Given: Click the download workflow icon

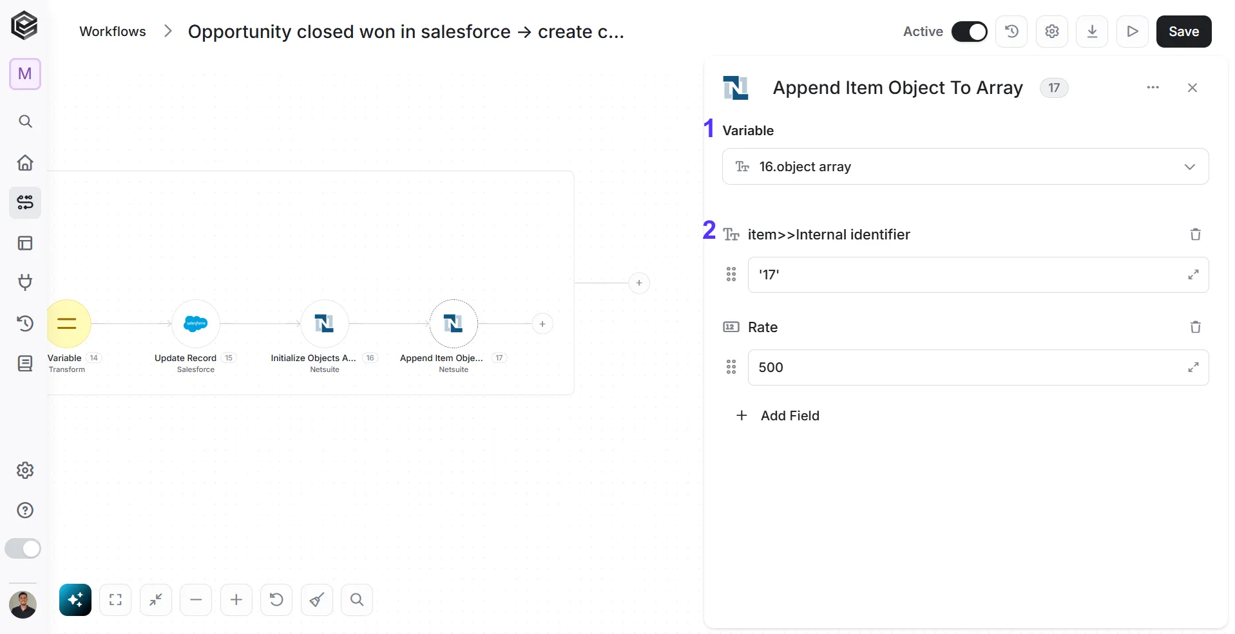Looking at the screenshot, I should click(x=1092, y=32).
